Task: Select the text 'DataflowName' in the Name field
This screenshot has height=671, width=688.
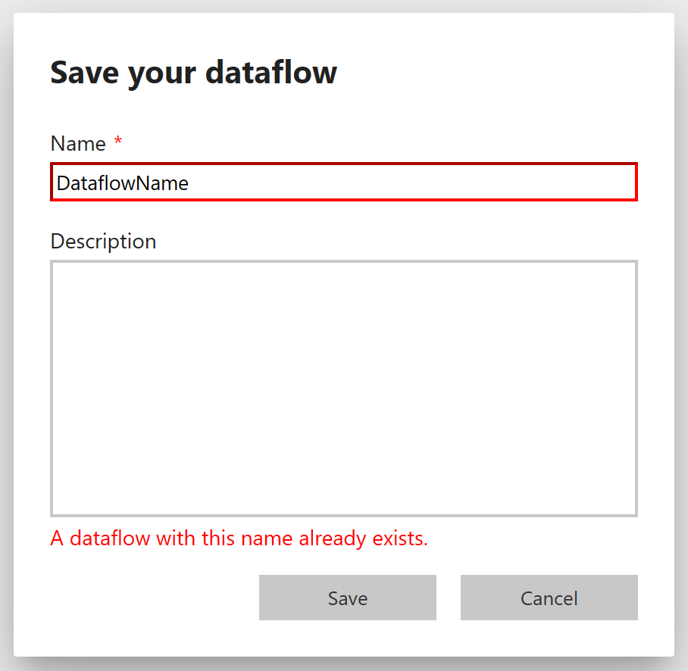Action: point(123,183)
